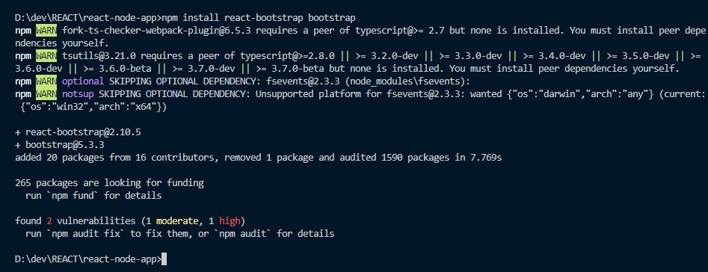Click the text 'fork-ts-checker-webpack-plugin@6.5.3'
708x272 pixels.
(x=157, y=31)
